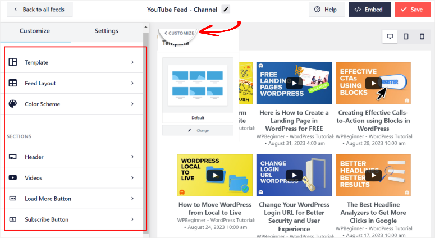Click the Color Scheme palette icon

(x=13, y=104)
